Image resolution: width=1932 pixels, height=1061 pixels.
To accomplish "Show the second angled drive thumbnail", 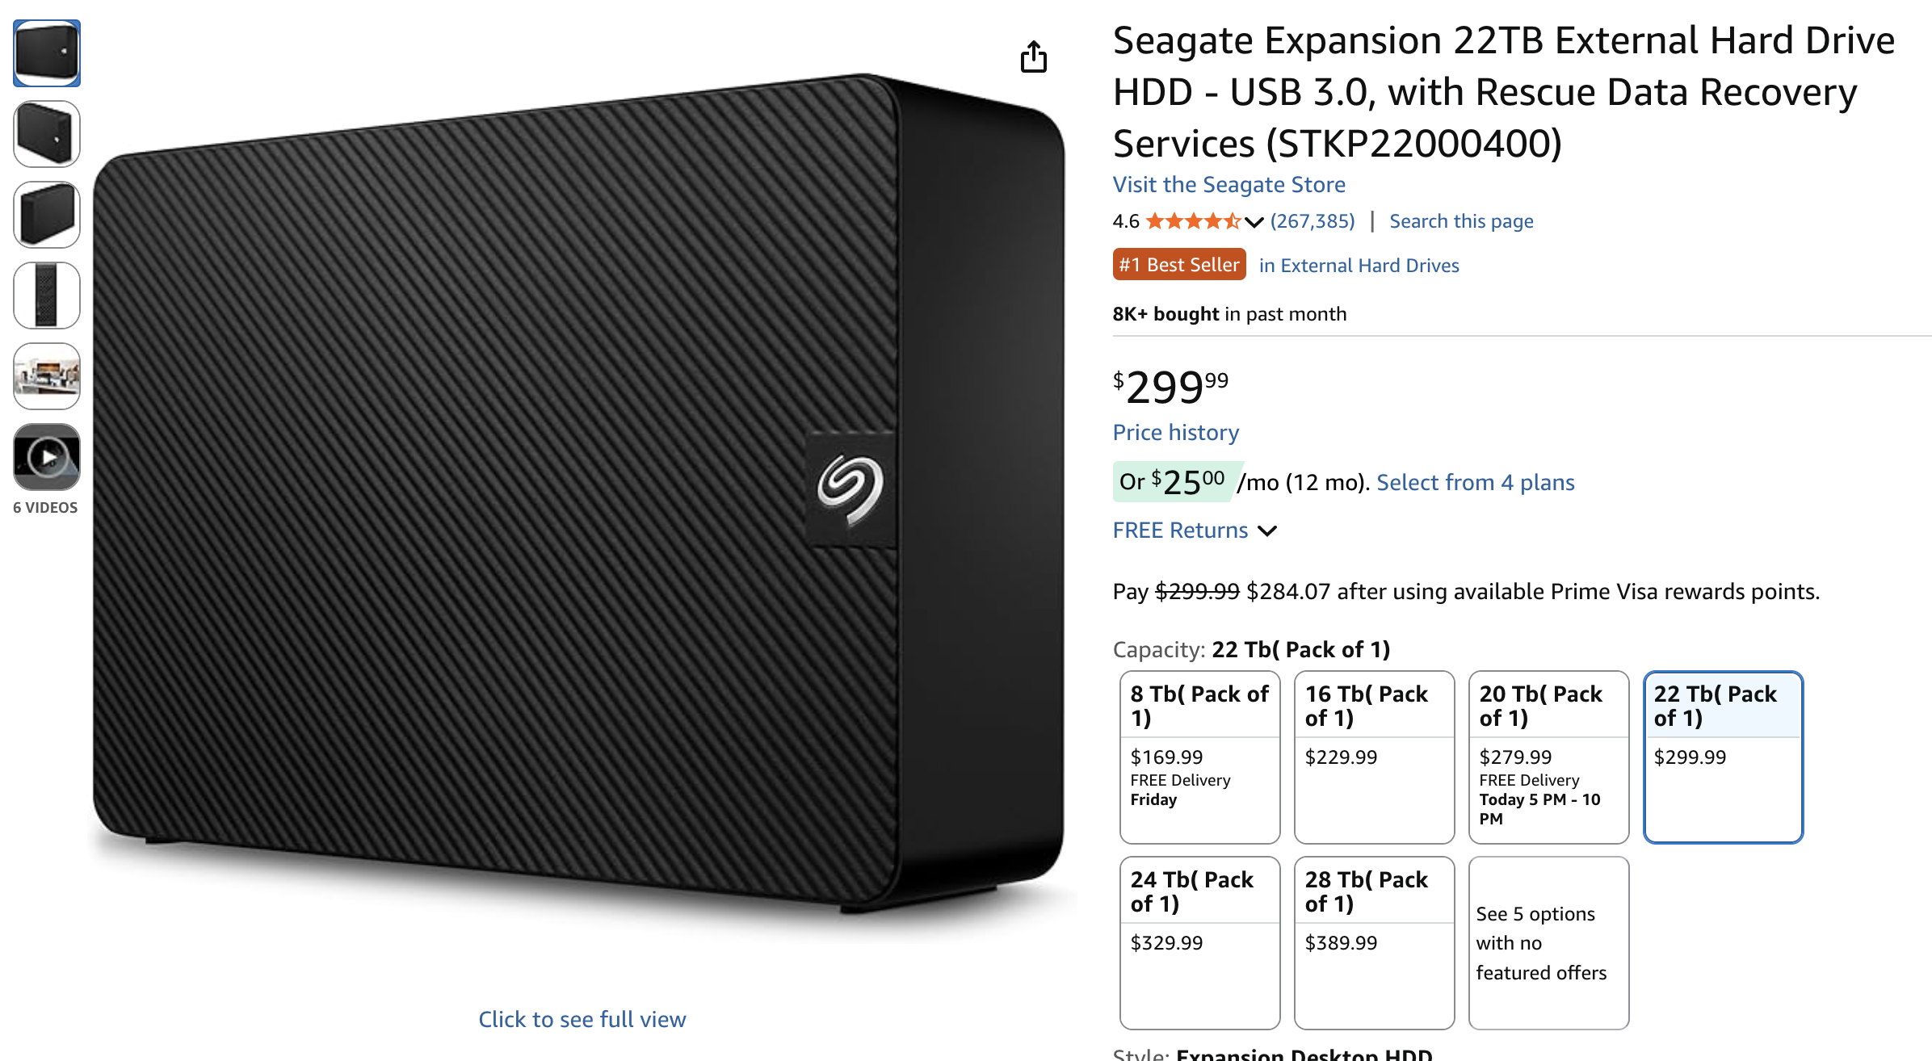I will pyautogui.click(x=47, y=134).
